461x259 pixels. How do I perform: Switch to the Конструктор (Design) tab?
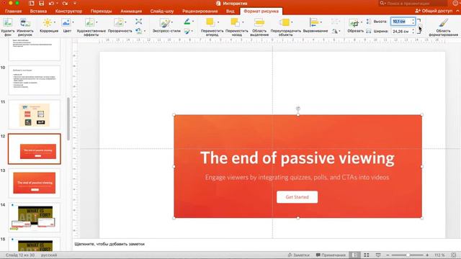[x=68, y=12]
